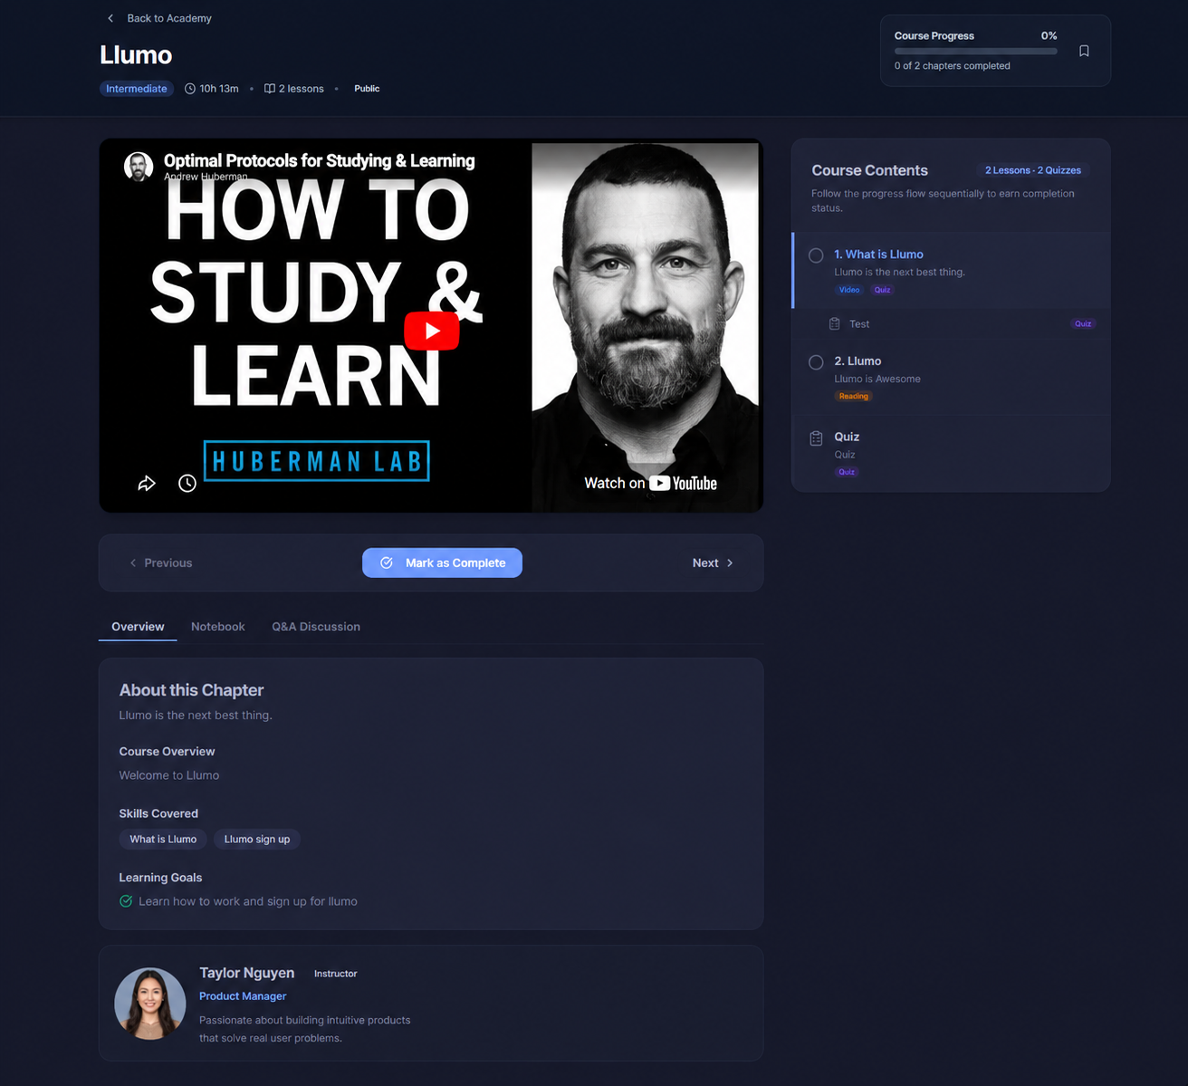
Task: Click the What is Llumo skill chip
Action: pyautogui.click(x=163, y=840)
